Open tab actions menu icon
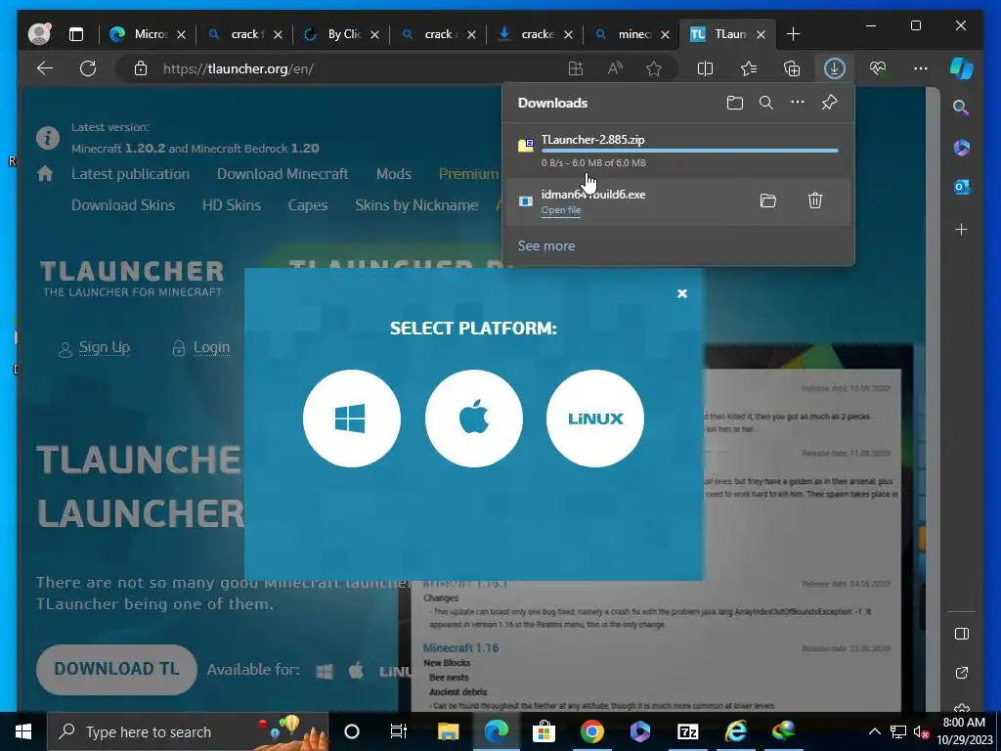The image size is (1001, 751). 76,34
